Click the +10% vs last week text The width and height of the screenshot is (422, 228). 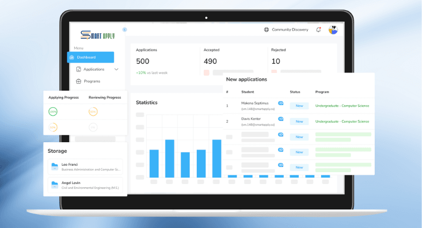pos(152,73)
